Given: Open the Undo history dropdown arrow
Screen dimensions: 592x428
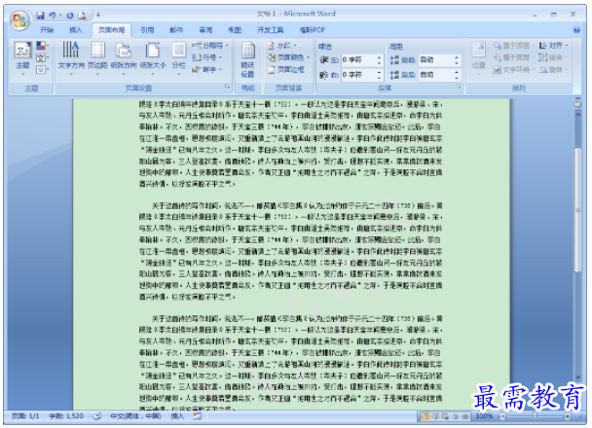Looking at the screenshot, I should [x=59, y=16].
